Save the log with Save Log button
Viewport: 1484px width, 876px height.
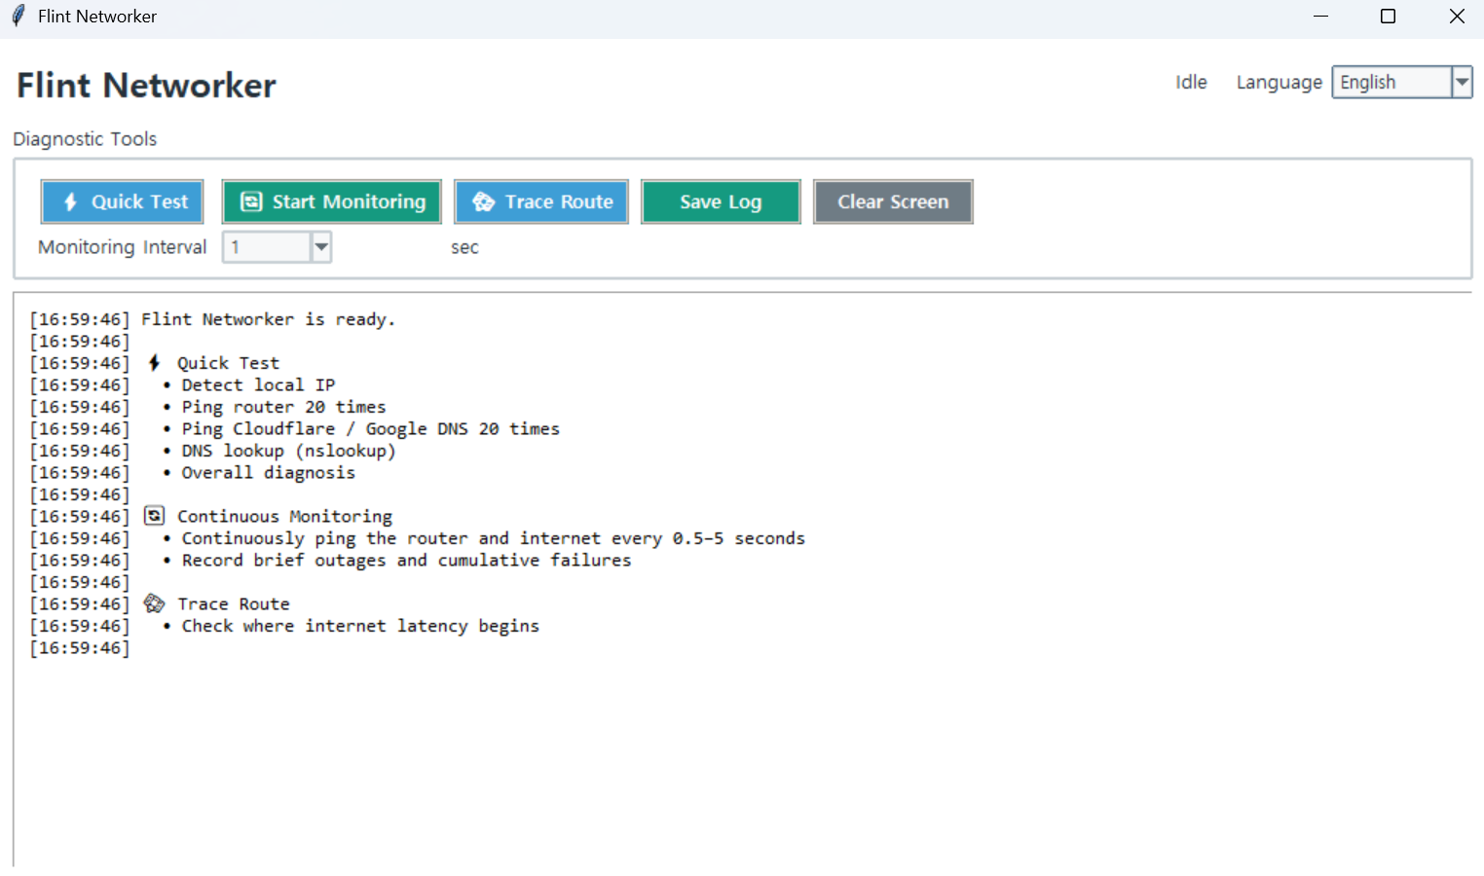[x=721, y=201]
